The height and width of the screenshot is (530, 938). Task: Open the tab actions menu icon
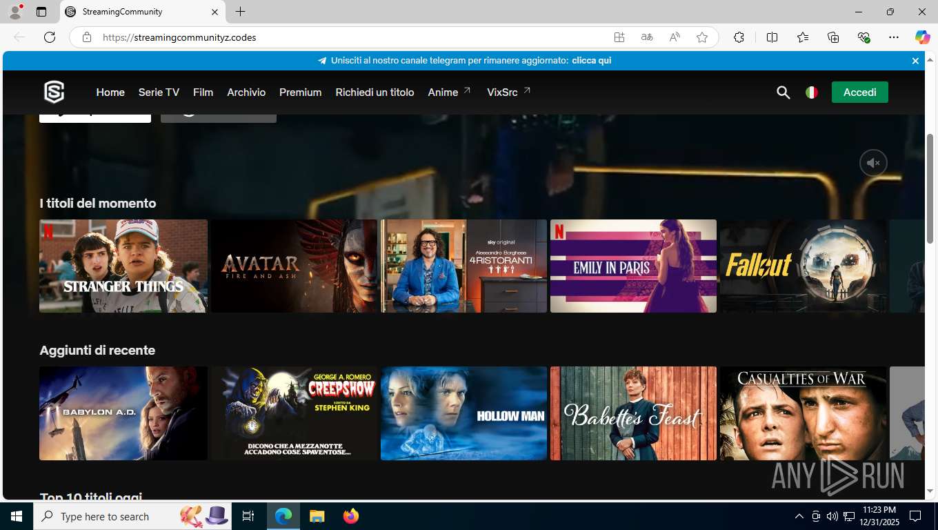[x=41, y=12]
